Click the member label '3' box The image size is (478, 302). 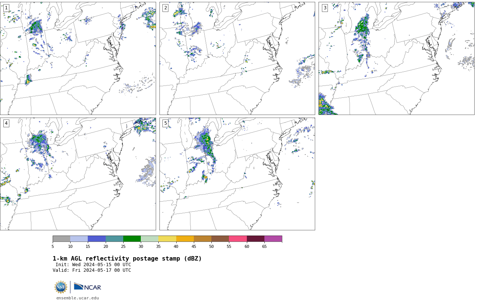pyautogui.click(x=325, y=8)
